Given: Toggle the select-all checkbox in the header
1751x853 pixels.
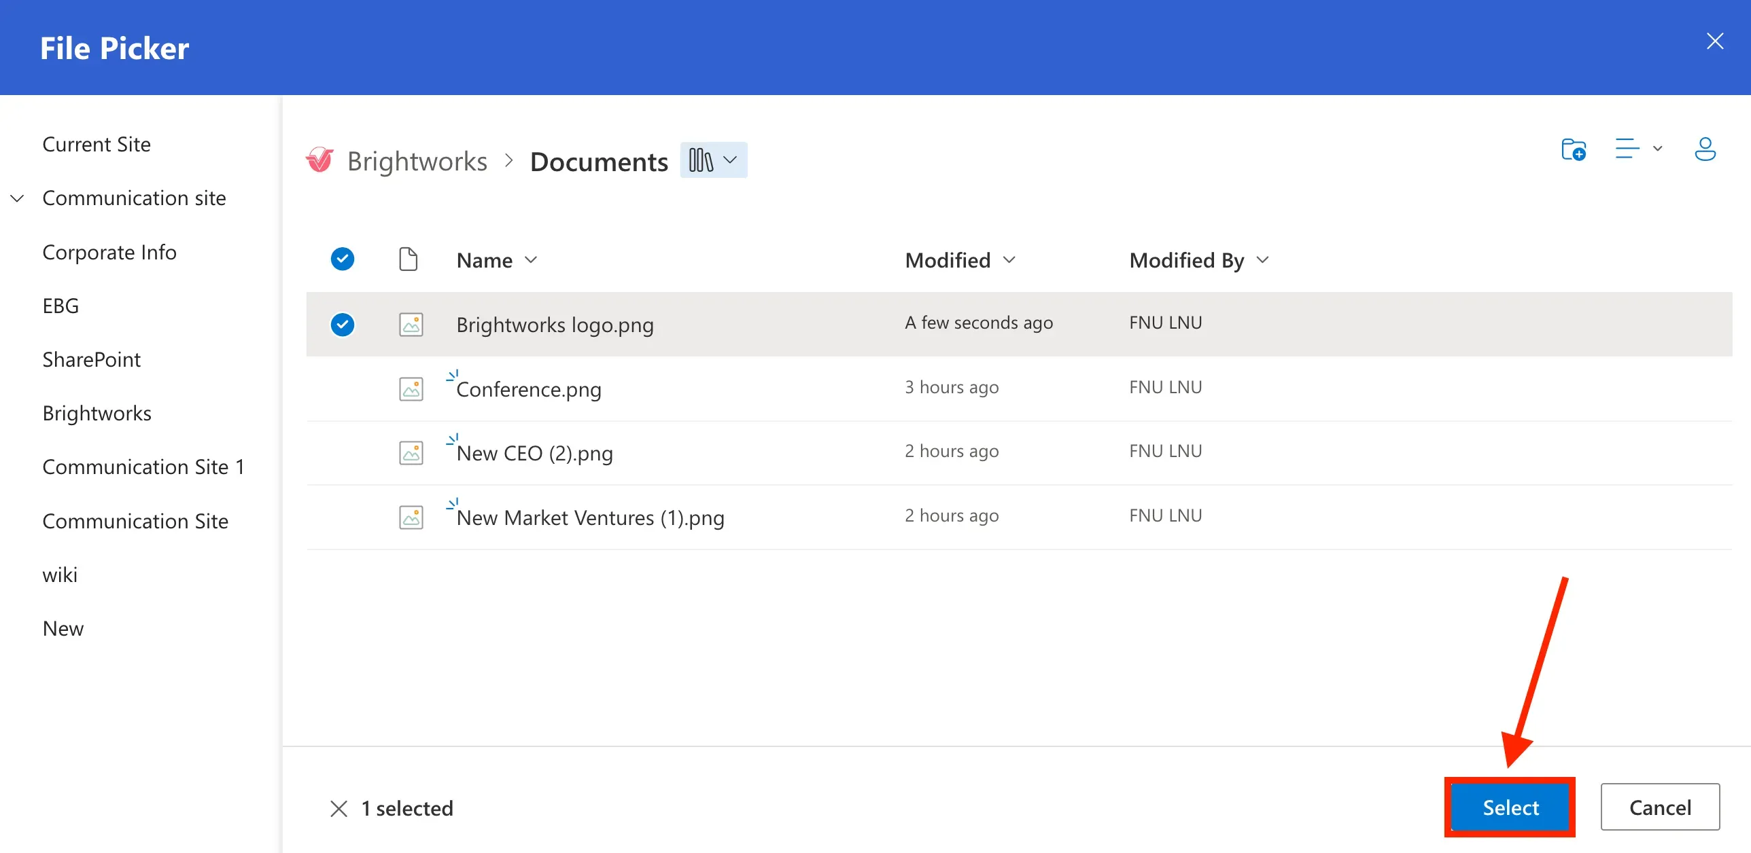Looking at the screenshot, I should coord(343,259).
